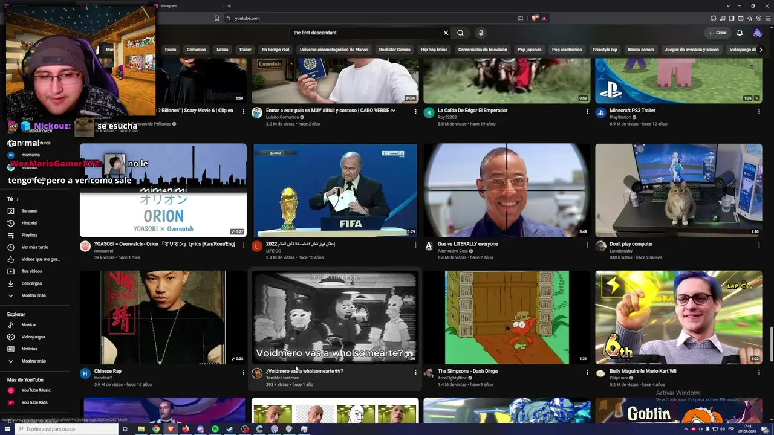Open options for The Simpsons - Dash Dingo
774x435 pixels.
tap(587, 372)
